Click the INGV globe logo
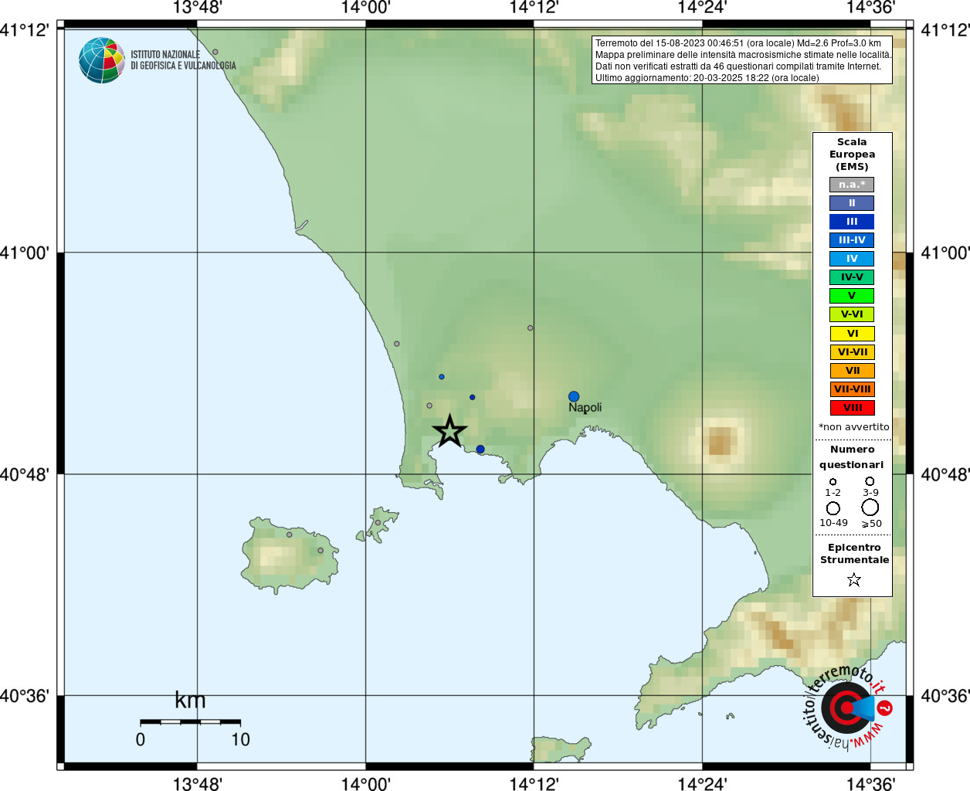 pyautogui.click(x=102, y=60)
